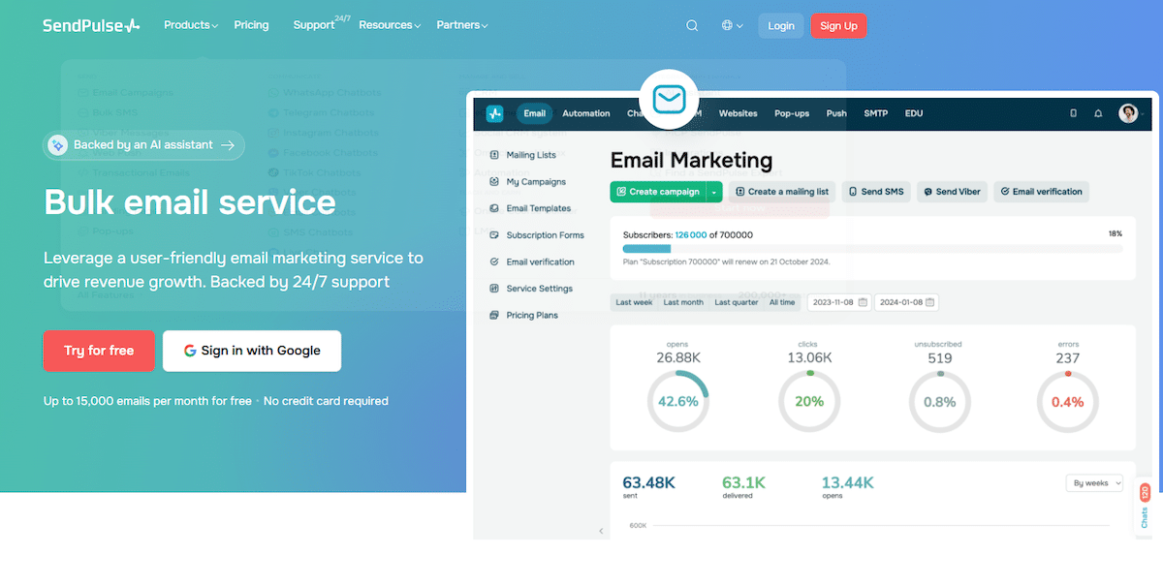The width and height of the screenshot is (1163, 585).
Task: Click the 0.8% unsubscribed donut chart
Action: [x=939, y=401]
